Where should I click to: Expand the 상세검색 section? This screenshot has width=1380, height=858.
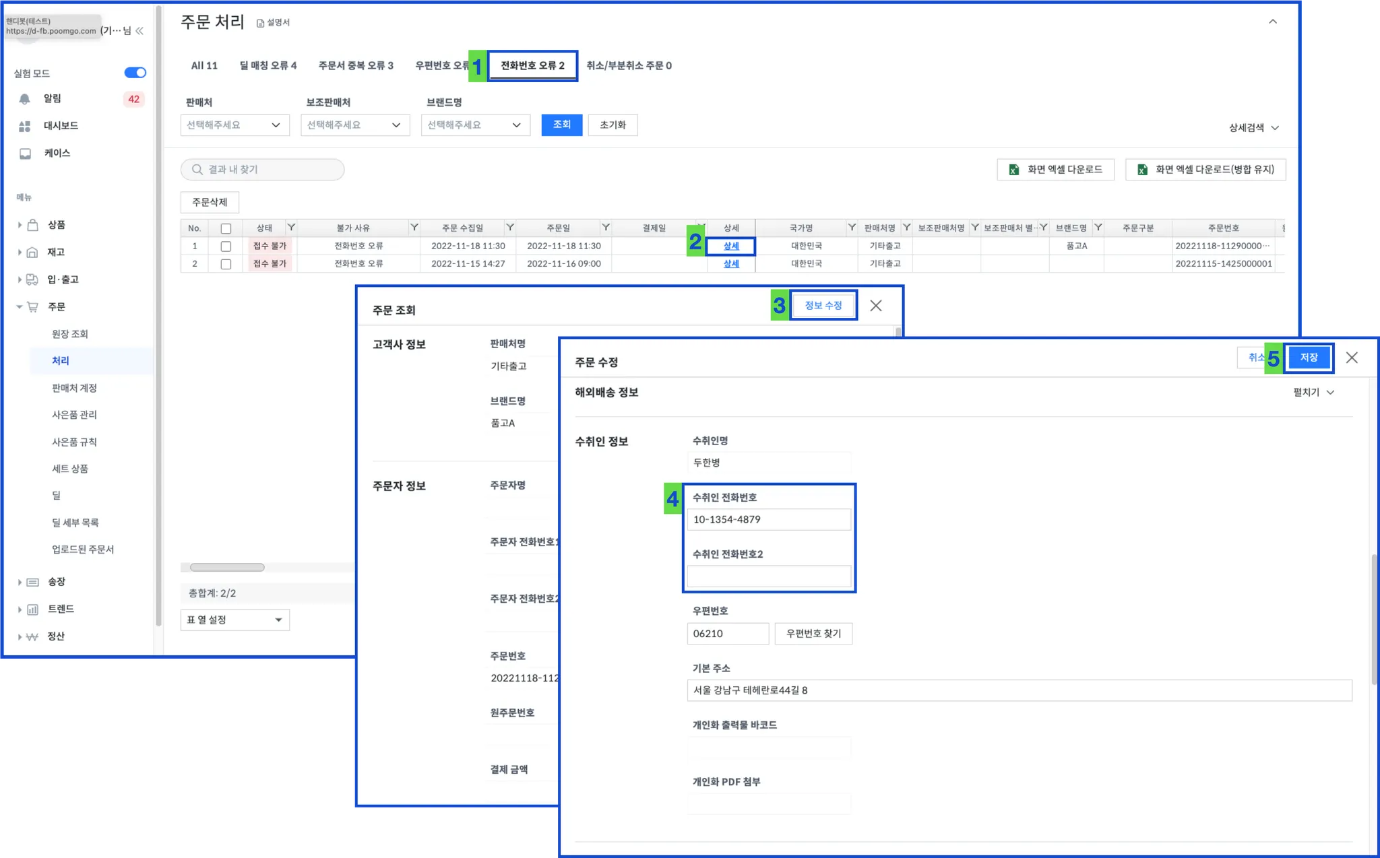1253,128
